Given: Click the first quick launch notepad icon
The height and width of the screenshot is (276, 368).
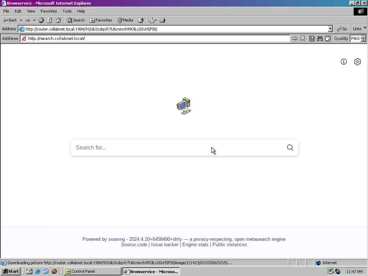Looking at the screenshot, I should pos(29,271).
